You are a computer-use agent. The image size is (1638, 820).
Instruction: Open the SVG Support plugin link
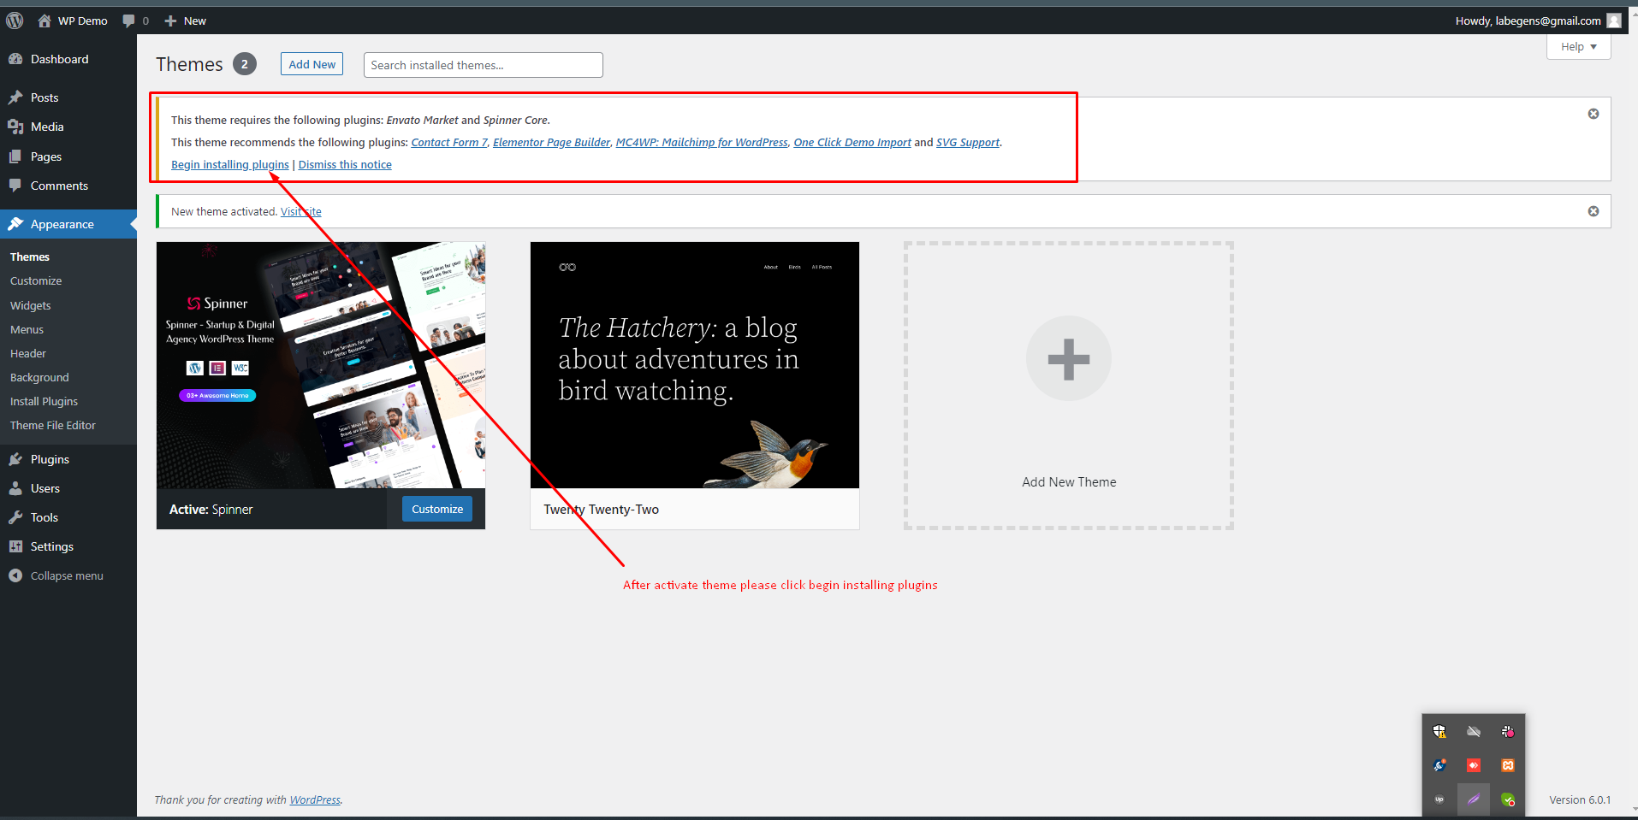(x=968, y=142)
